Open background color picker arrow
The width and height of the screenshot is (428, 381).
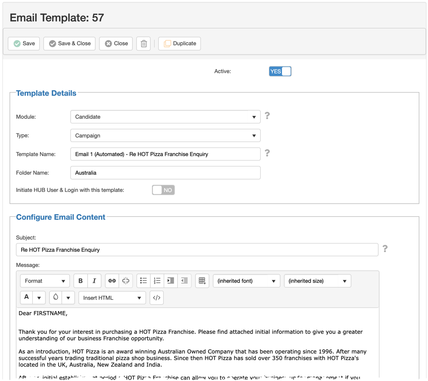[68, 298]
